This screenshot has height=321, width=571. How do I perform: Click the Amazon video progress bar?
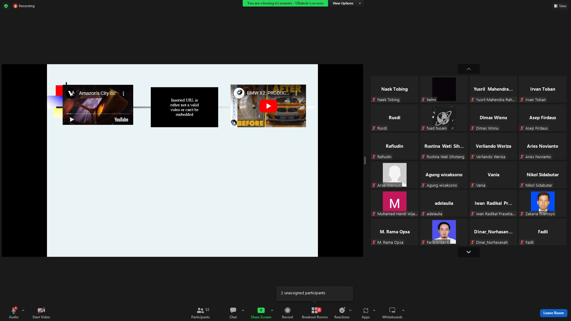click(x=98, y=114)
